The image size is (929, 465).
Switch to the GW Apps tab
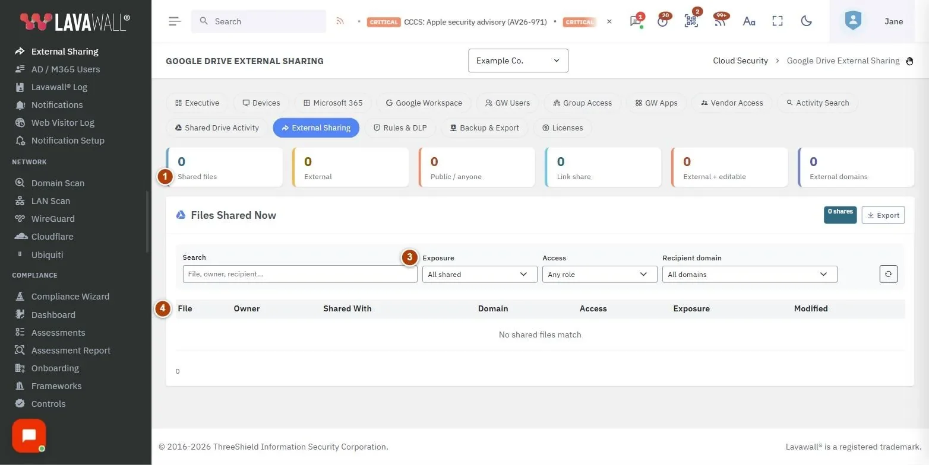pos(656,103)
